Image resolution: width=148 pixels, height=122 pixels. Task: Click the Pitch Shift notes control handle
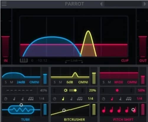coord(133,110)
